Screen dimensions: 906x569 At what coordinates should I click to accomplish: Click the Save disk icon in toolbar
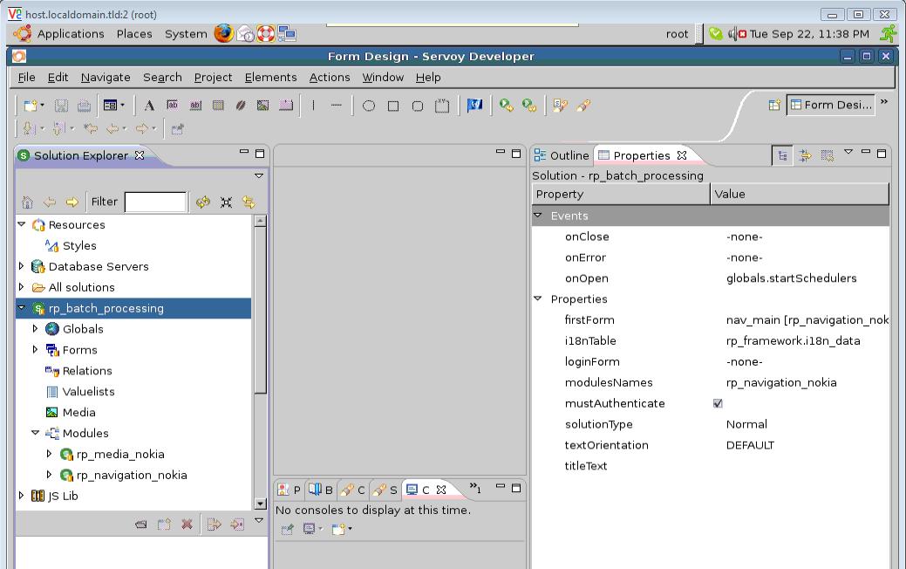[x=61, y=106]
